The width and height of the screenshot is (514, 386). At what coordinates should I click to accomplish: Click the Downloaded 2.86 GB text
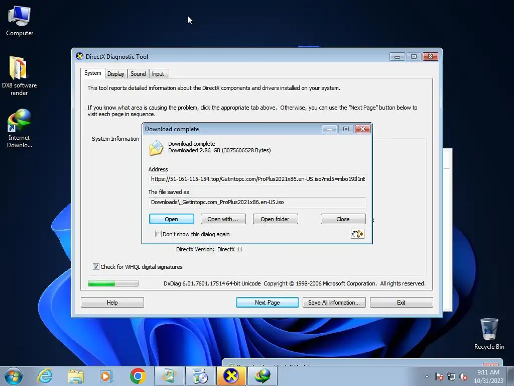(x=219, y=150)
